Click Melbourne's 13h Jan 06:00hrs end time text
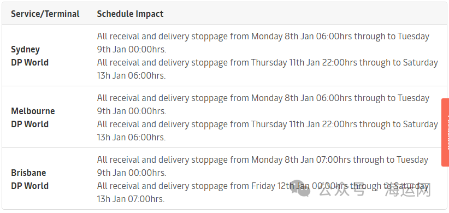Viewport: 449px width, 213px height. (x=131, y=138)
